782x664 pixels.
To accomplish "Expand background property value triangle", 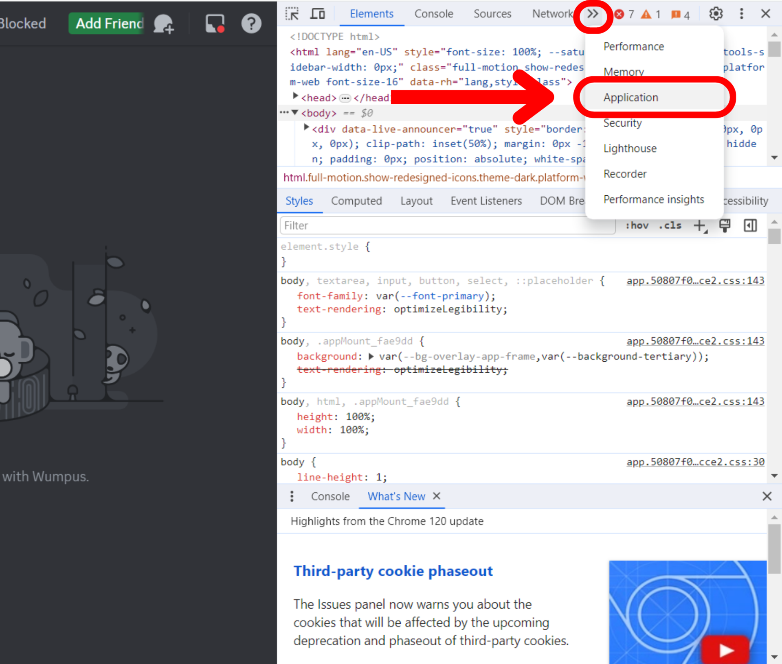I will 371,356.
